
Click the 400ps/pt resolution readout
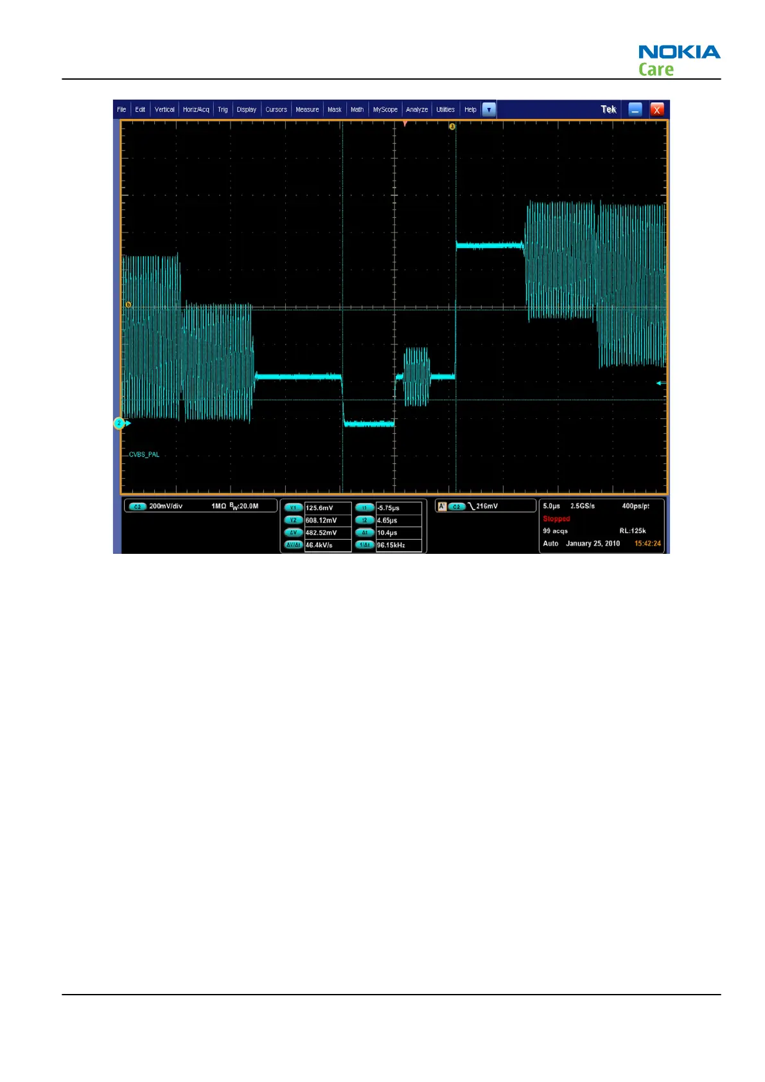pos(635,506)
